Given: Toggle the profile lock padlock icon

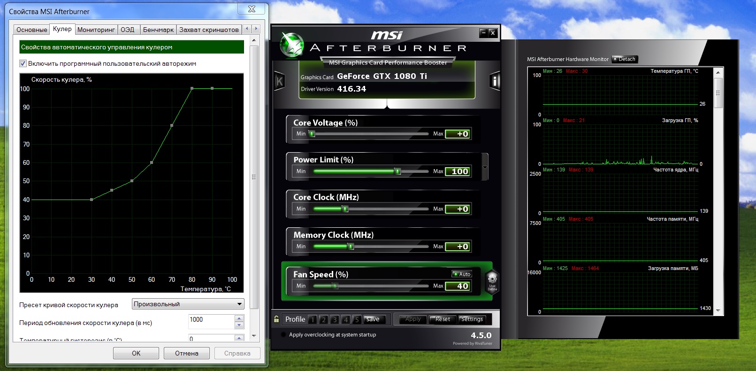Looking at the screenshot, I should [276, 319].
